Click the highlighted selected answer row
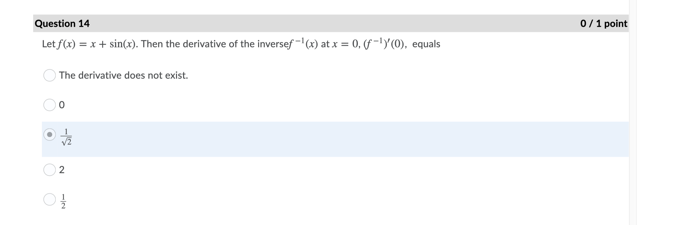Viewport: 675px width, 225px height. pyautogui.click(x=314, y=139)
